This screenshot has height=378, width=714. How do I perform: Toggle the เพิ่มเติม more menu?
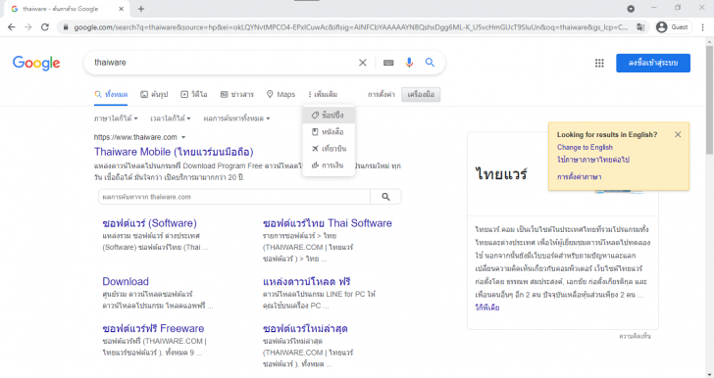[323, 95]
